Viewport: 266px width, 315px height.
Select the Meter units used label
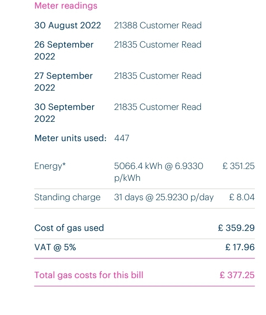(70, 138)
